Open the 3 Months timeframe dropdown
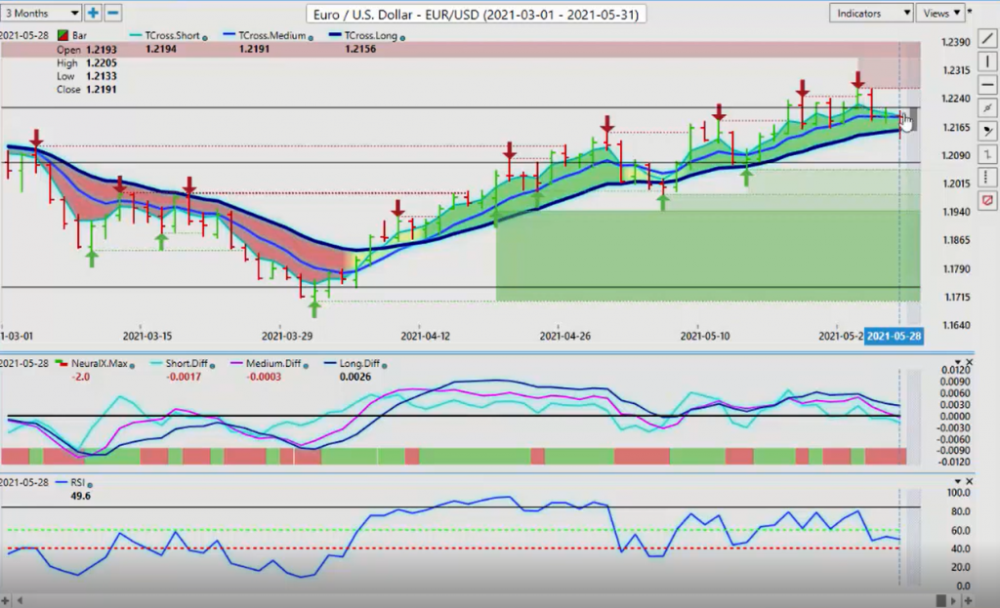 pyautogui.click(x=41, y=13)
